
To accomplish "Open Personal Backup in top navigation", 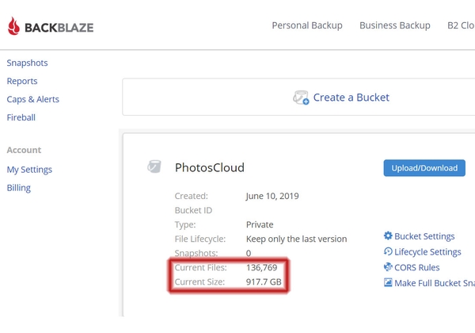I will [307, 25].
